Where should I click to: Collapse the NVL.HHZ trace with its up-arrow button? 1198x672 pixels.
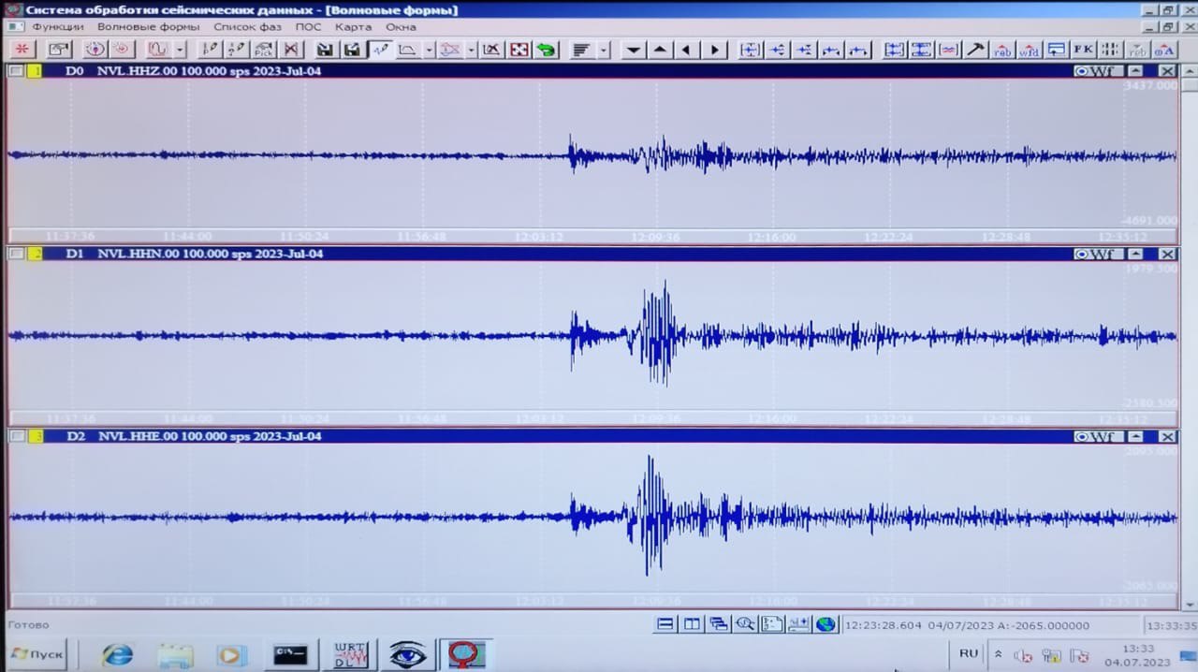pyautogui.click(x=1135, y=71)
